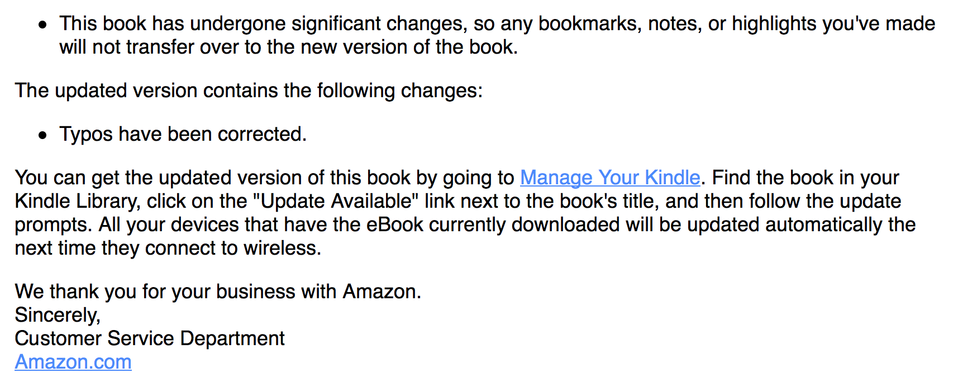Click the "Typos have been corrected." text
The height and width of the screenshot is (382, 972).
coord(183,135)
